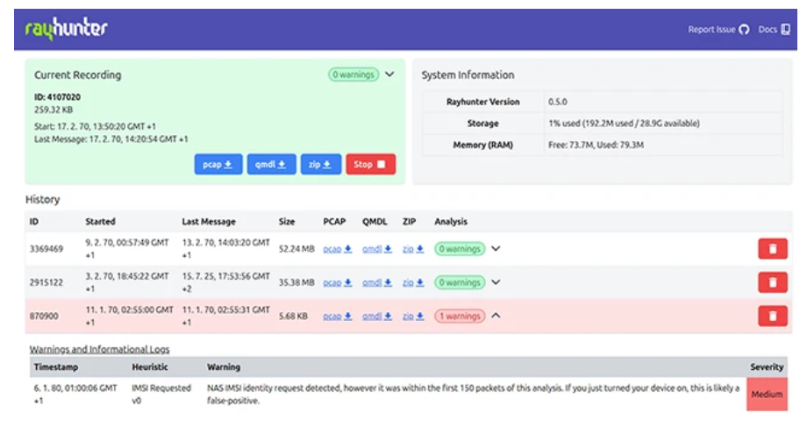
Task: Click the Warnings and Informational Logs heading
Action: 99,350
